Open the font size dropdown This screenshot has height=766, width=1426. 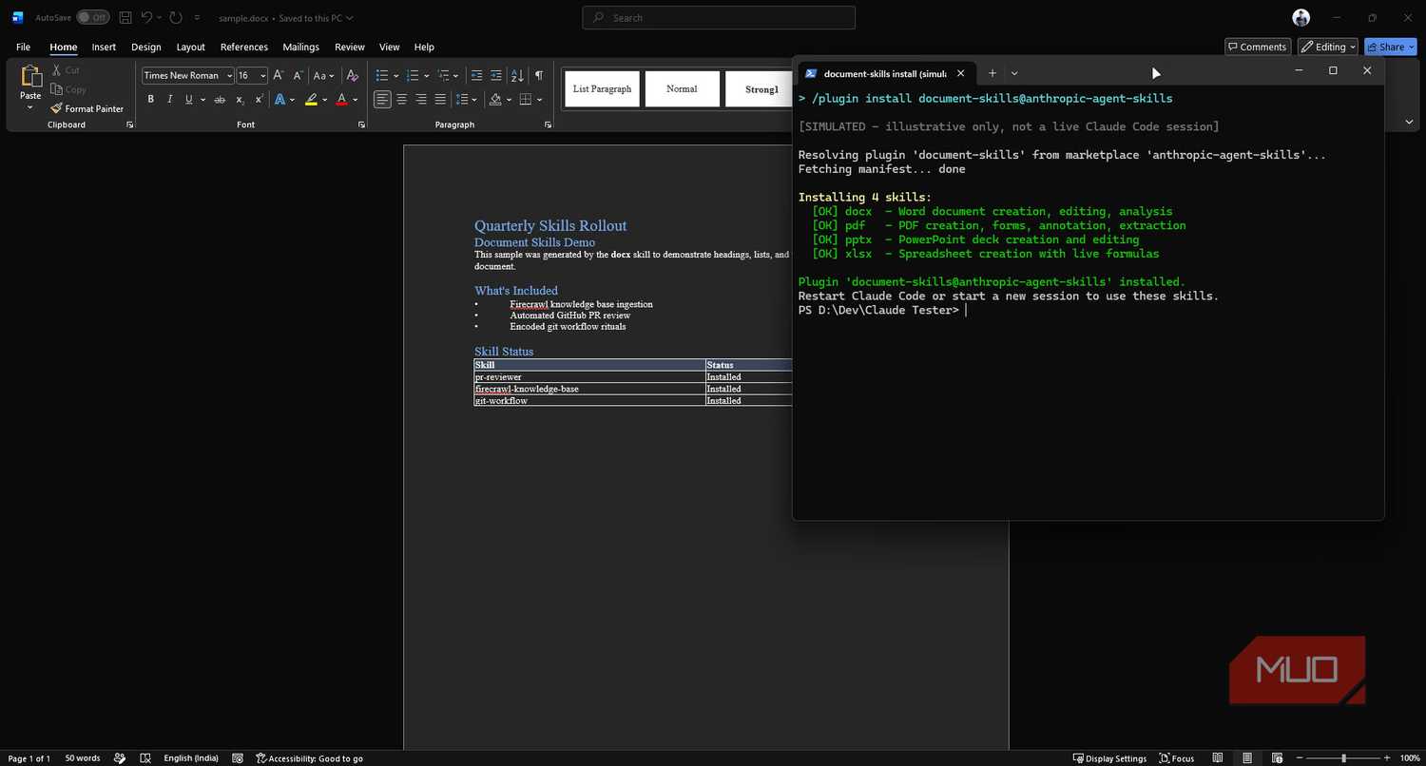tap(263, 75)
